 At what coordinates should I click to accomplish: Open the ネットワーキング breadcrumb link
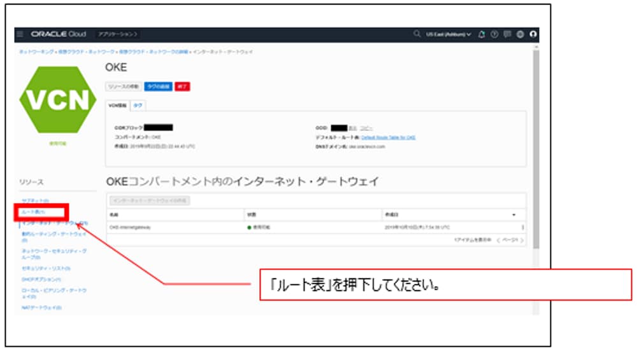[36, 52]
